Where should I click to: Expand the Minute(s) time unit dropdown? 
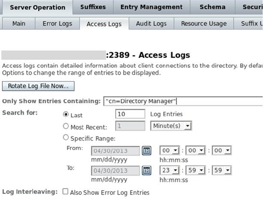click(x=171, y=126)
